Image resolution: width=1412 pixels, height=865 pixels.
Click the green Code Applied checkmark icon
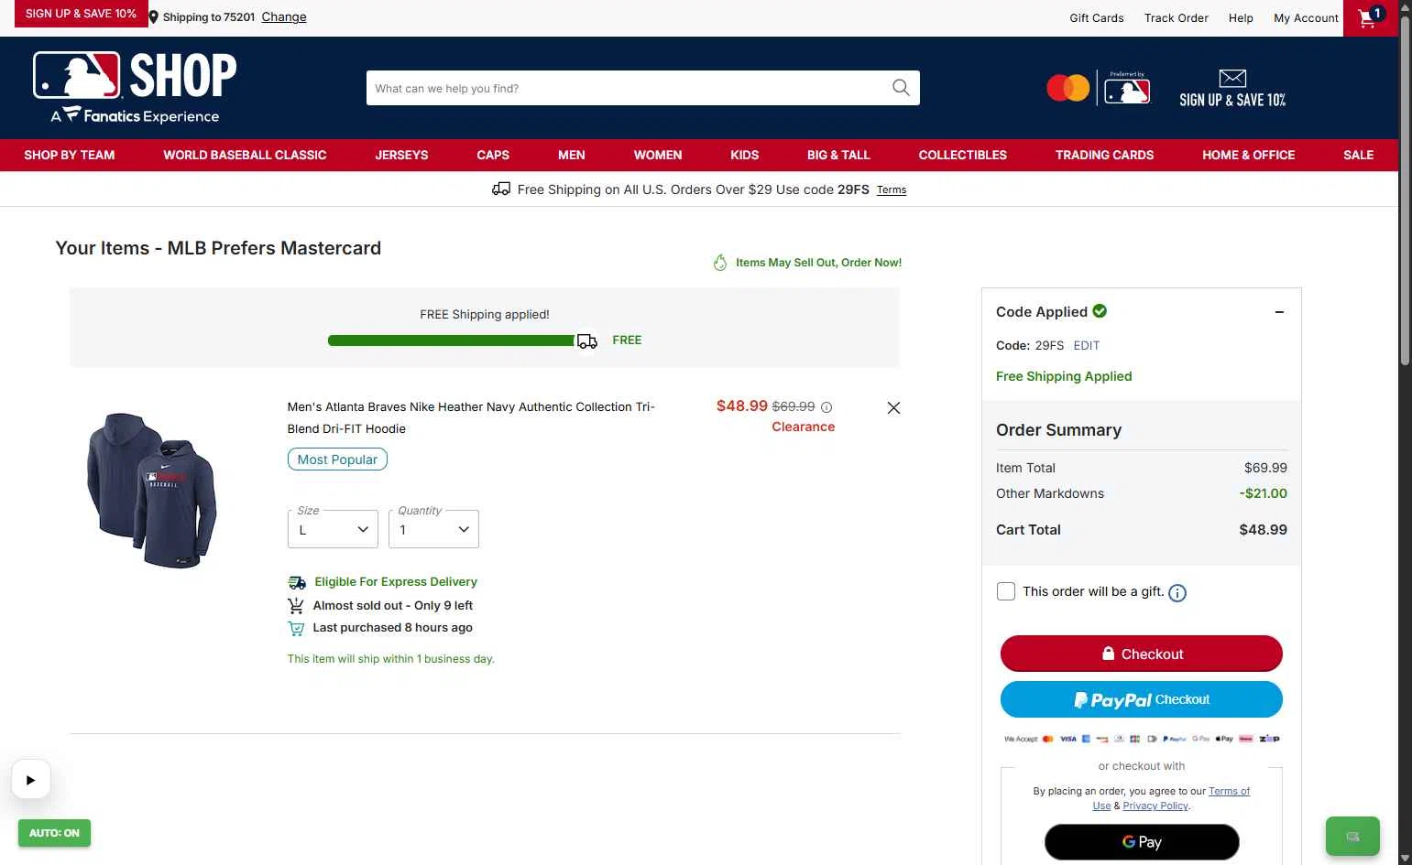coord(1100,311)
